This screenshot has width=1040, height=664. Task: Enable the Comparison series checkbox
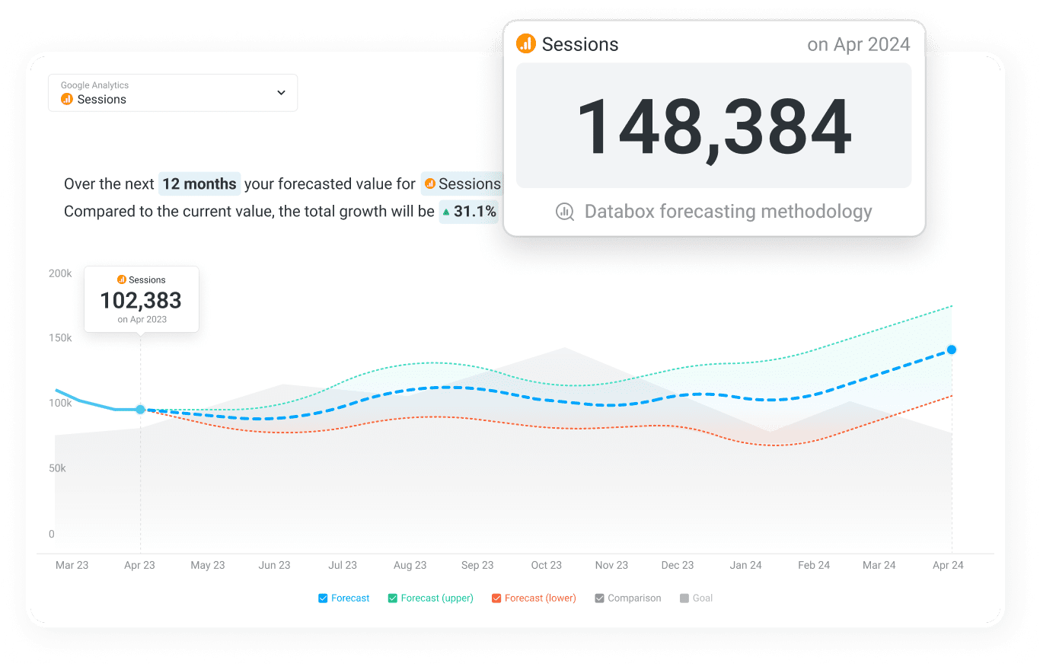(599, 598)
